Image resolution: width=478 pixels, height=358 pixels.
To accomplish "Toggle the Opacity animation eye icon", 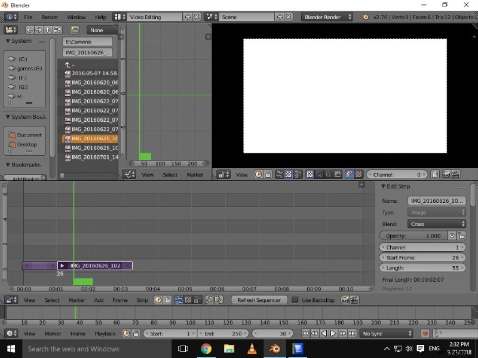I will pos(452,235).
